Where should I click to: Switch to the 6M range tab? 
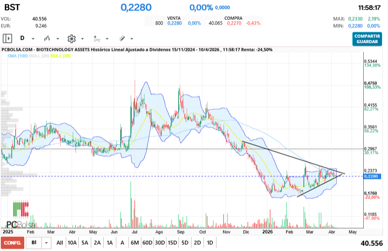coord(135,242)
